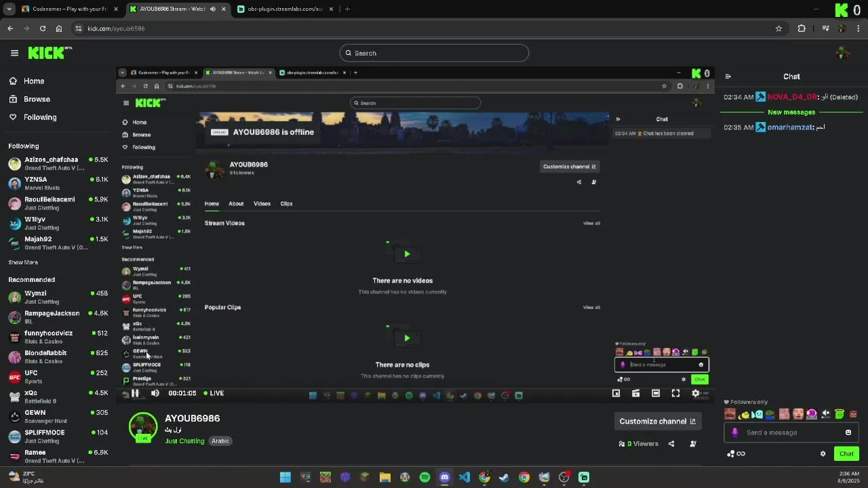Image resolution: width=868 pixels, height=488 pixels.
Task: Open emoji picker in chat input
Action: (848, 432)
